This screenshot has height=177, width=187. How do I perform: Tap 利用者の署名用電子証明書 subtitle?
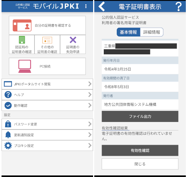point(124,23)
